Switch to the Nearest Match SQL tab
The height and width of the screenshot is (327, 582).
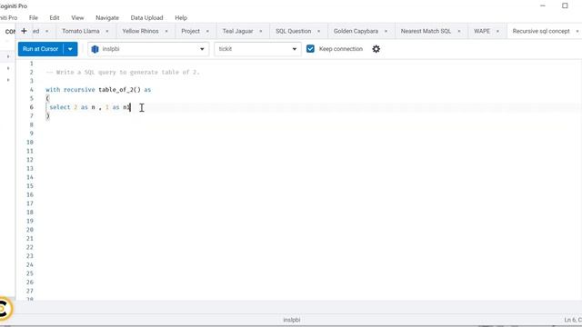[x=426, y=31]
